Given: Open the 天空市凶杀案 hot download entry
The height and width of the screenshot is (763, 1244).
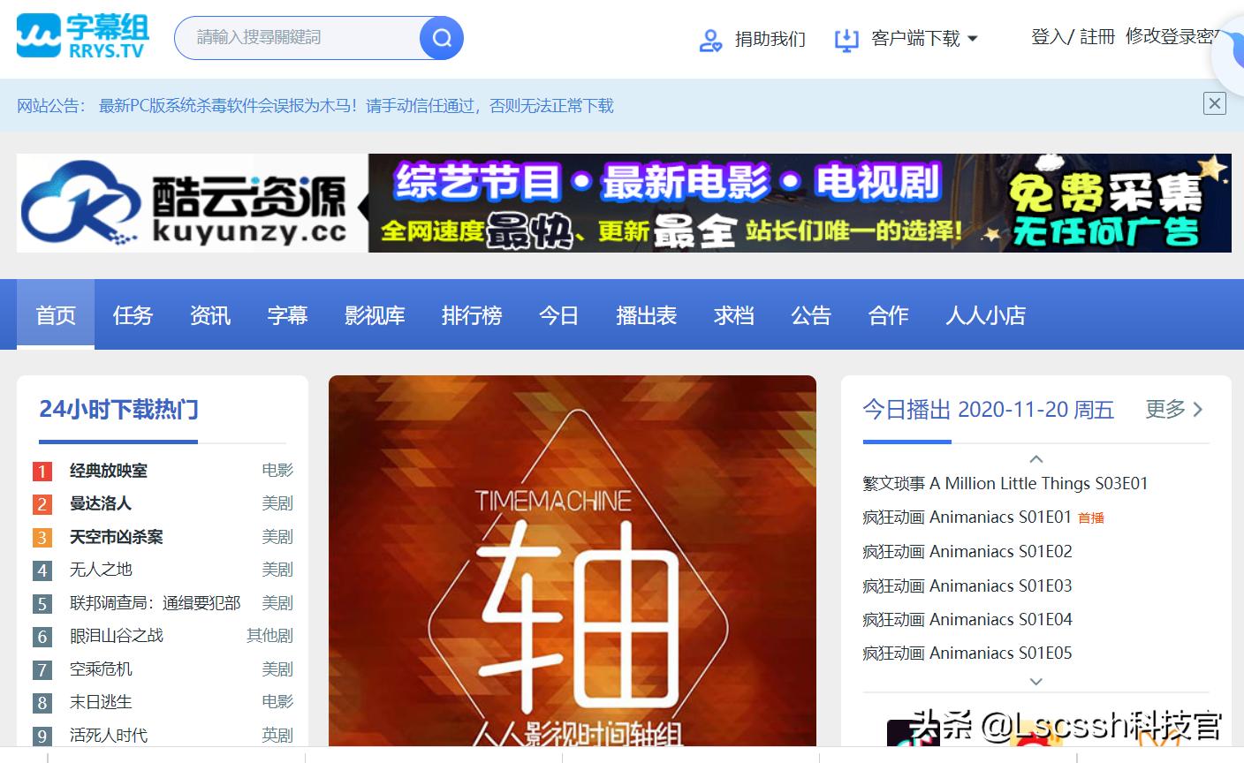Looking at the screenshot, I should 117,537.
